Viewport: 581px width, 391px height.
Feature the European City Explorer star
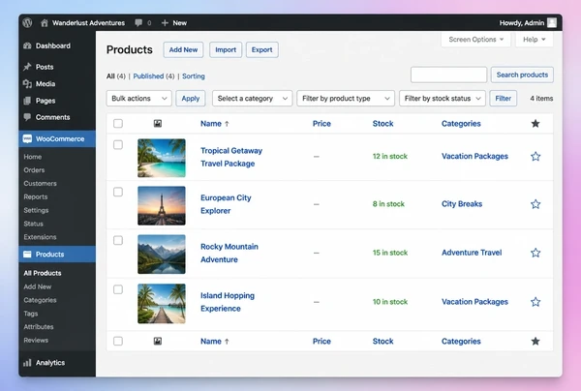click(535, 204)
